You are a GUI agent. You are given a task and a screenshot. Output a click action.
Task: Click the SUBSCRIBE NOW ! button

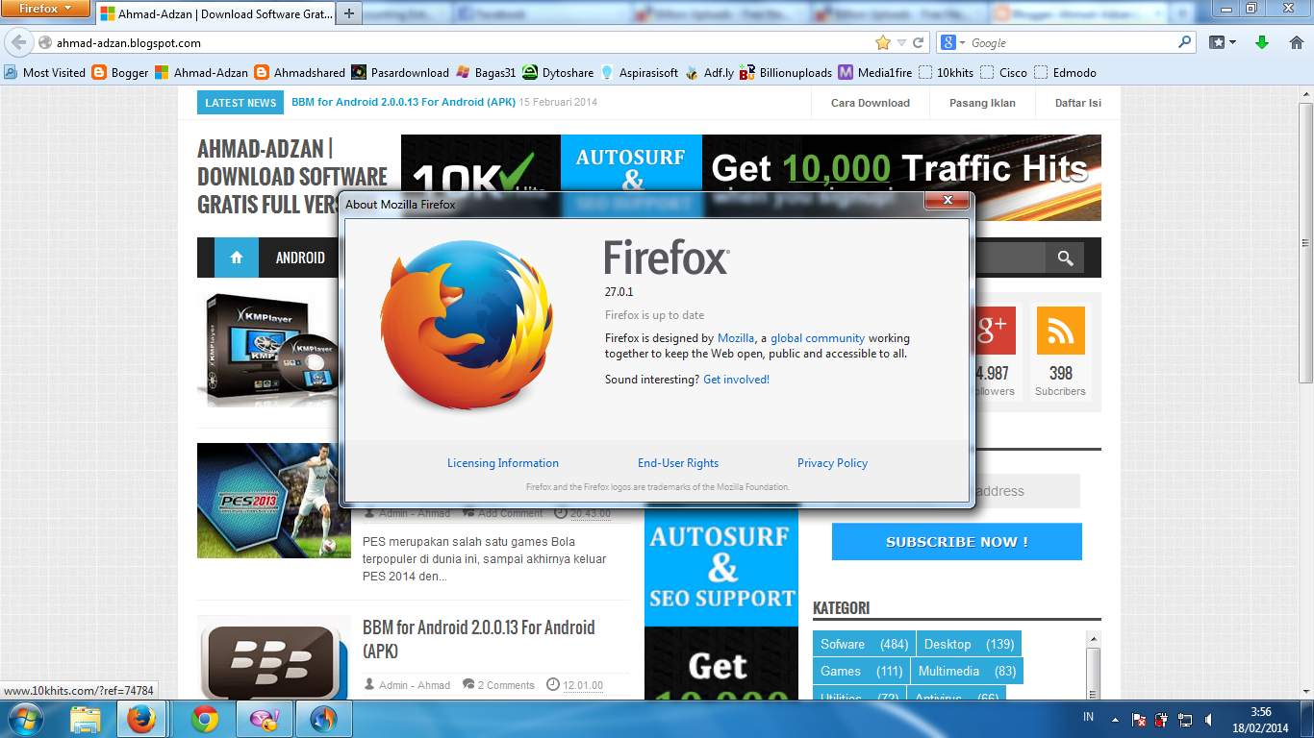tap(956, 542)
